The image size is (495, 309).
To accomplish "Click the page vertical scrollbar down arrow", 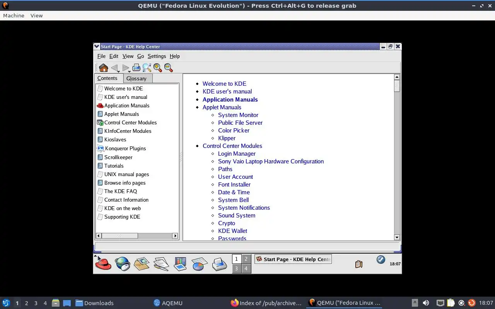I will (x=397, y=237).
